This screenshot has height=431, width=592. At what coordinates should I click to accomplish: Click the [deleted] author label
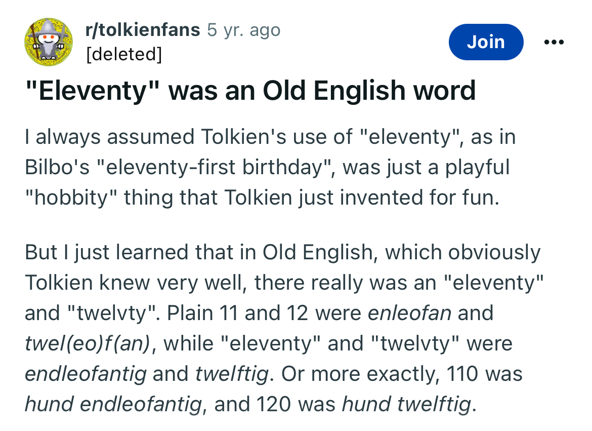point(124,54)
